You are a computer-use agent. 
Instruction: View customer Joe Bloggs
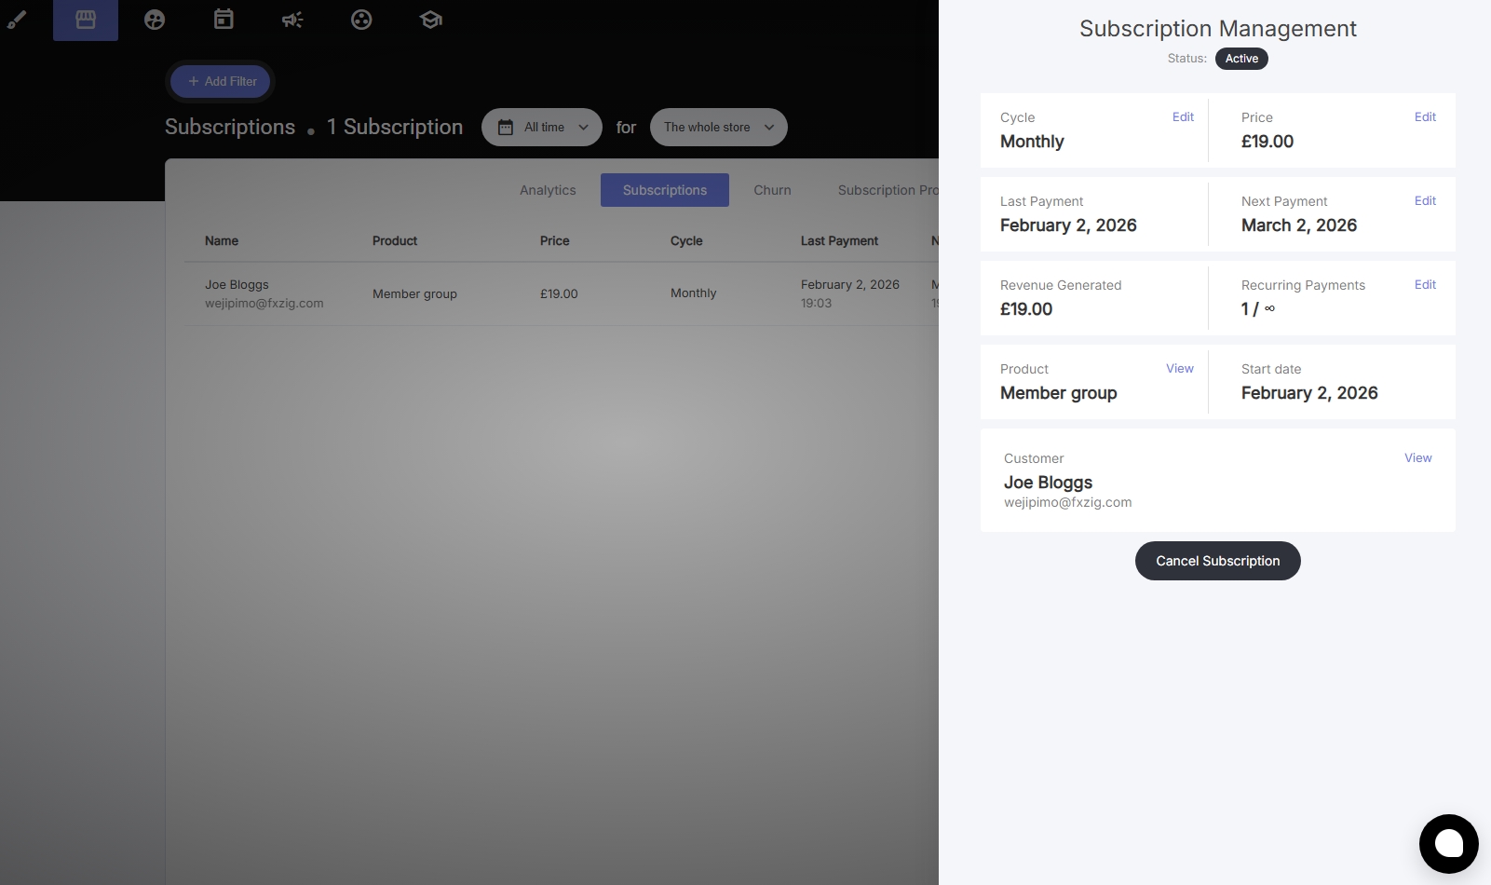[x=1417, y=458]
